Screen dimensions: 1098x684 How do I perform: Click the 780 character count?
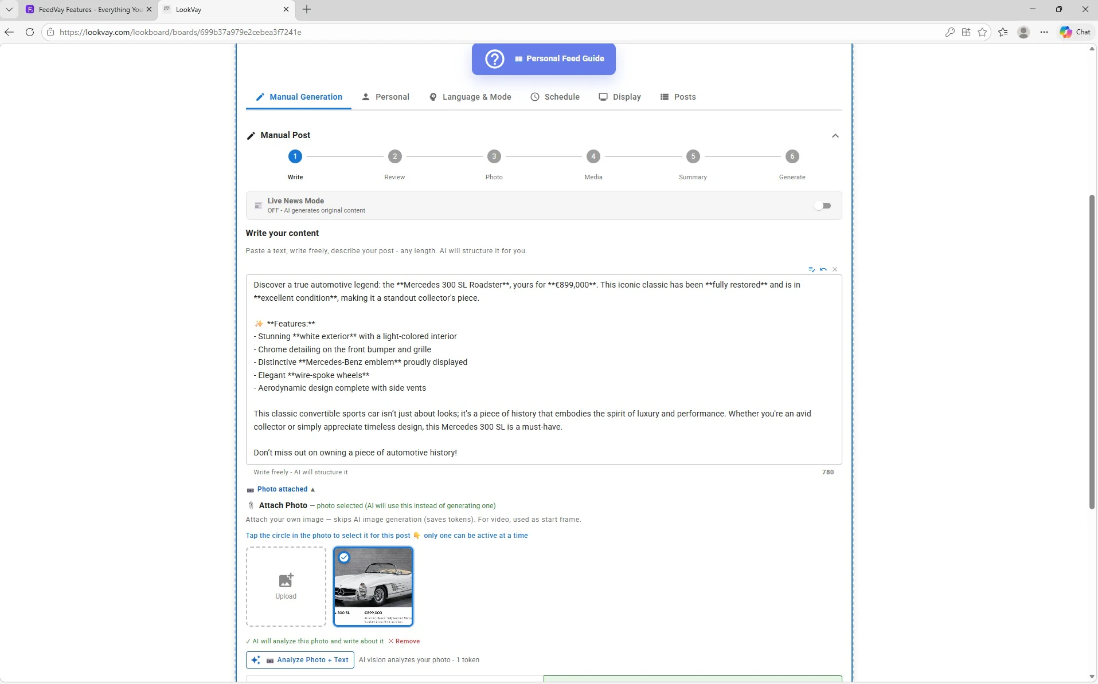(x=827, y=473)
